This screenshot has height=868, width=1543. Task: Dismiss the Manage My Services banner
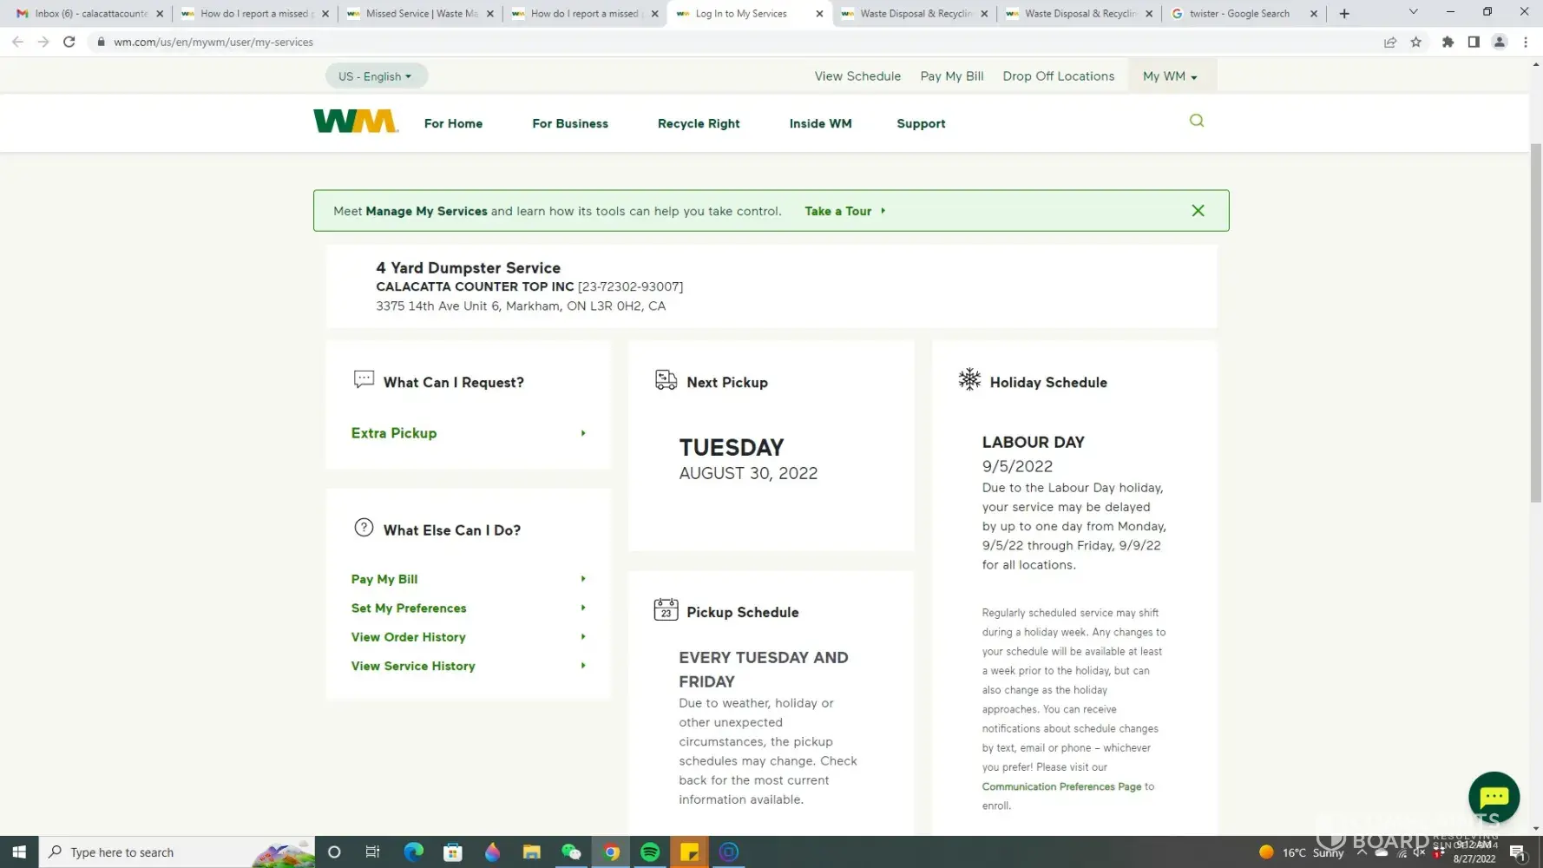(x=1198, y=211)
